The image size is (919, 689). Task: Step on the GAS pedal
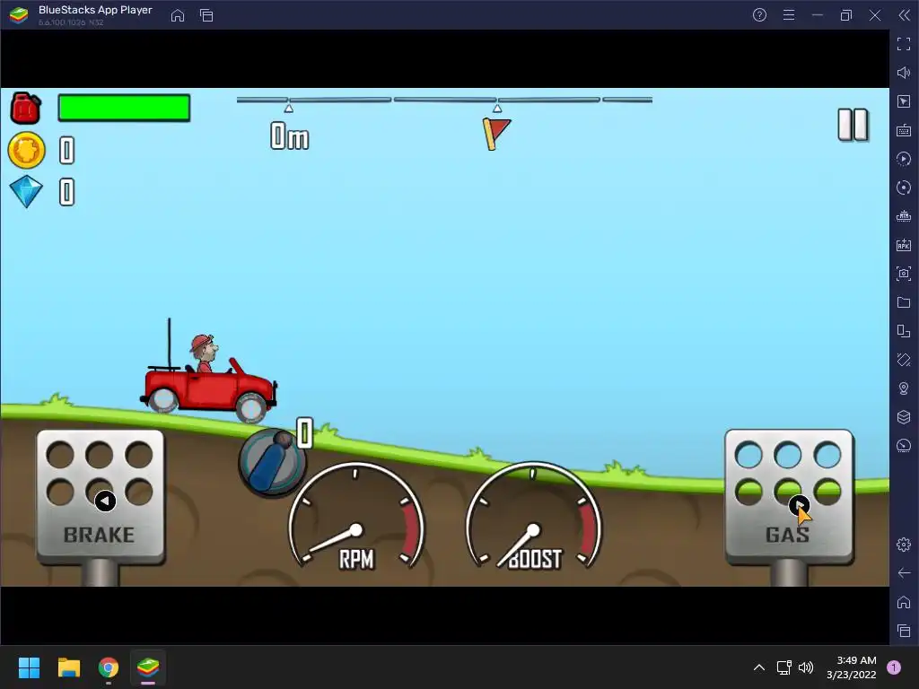click(789, 497)
